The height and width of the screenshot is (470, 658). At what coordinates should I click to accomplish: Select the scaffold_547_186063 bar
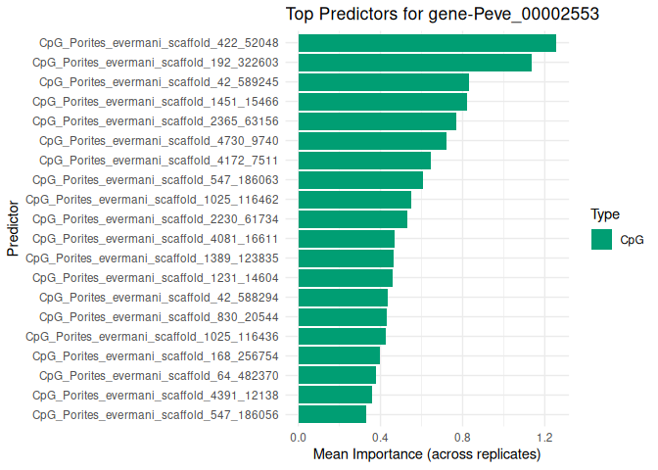[360, 180]
